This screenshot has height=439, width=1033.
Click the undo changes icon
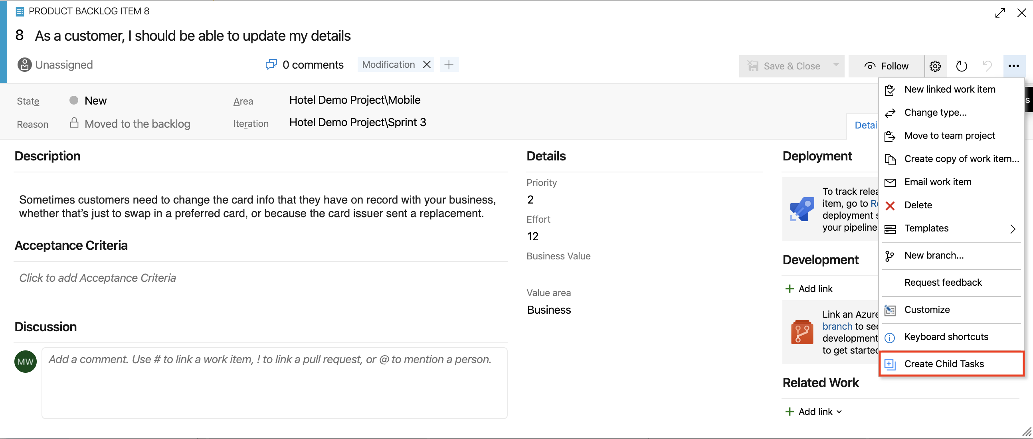987,66
